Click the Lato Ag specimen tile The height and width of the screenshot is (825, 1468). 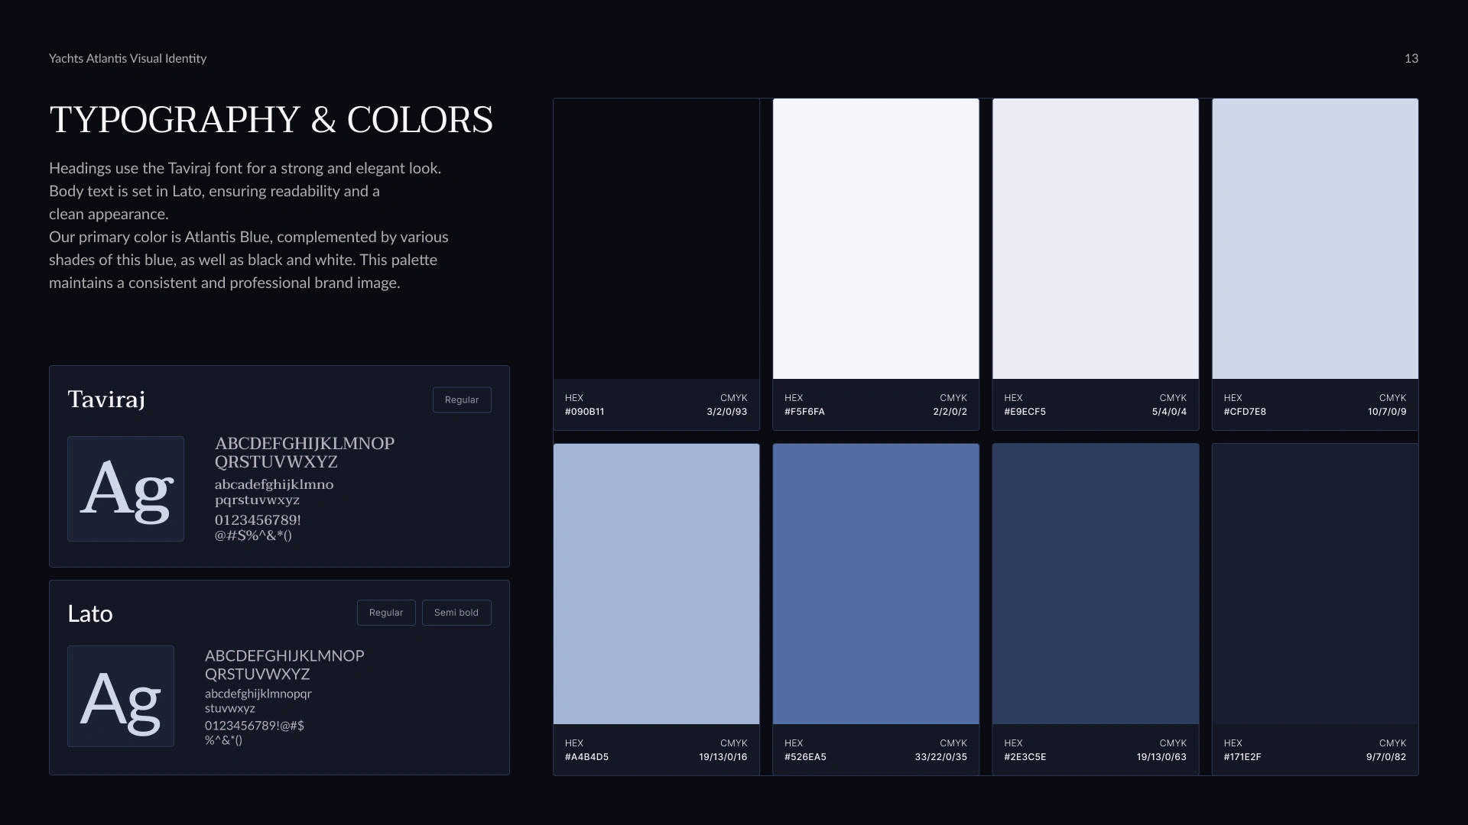pos(121,696)
